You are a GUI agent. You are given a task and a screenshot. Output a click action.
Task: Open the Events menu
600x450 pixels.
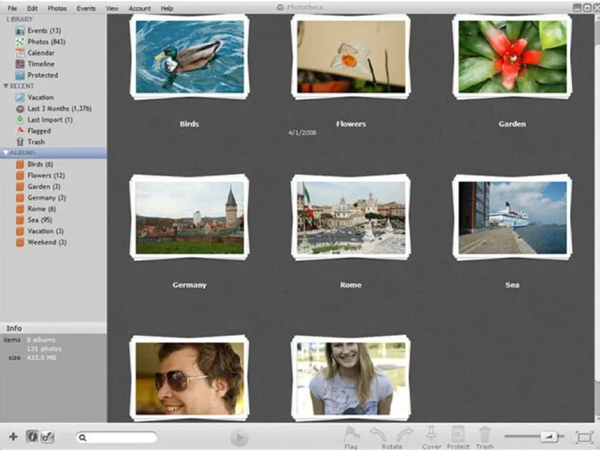pyautogui.click(x=85, y=8)
